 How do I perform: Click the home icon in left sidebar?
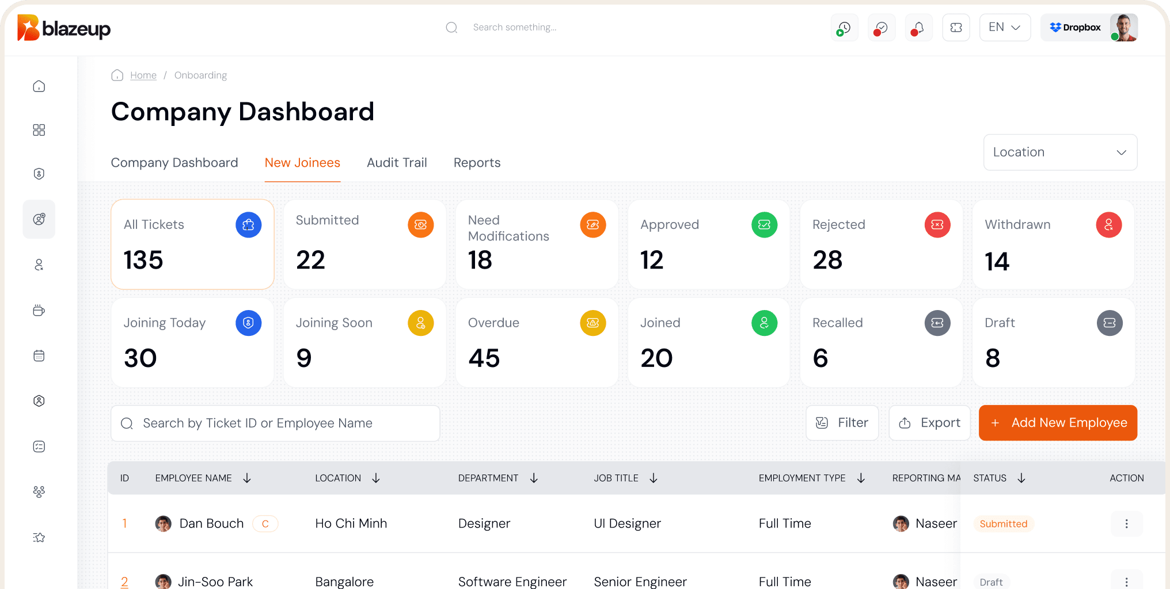tap(39, 86)
